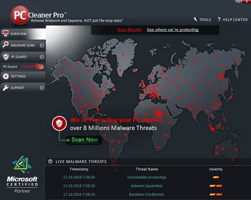The height and width of the screenshot is (200, 251).
Task: Click severity indicator for Backdoor.DarkKomet
Action: pyautogui.click(x=216, y=194)
